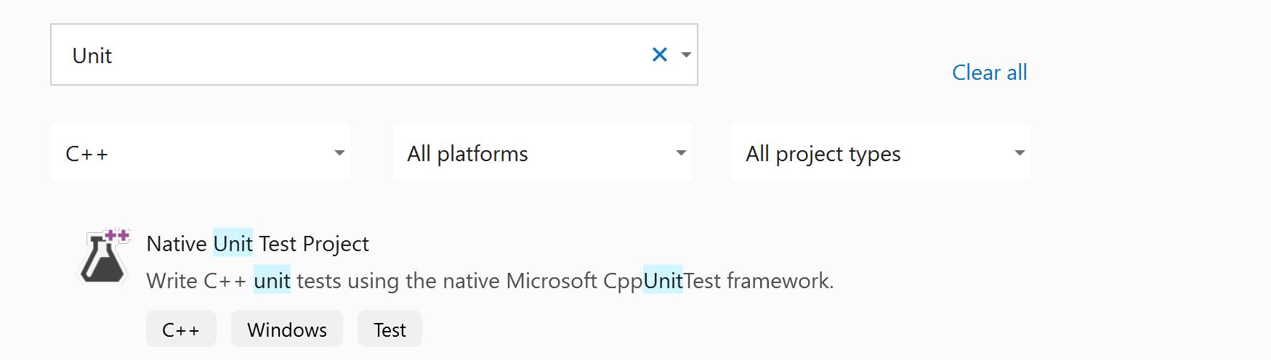1271x360 pixels.
Task: Click the highlighted "Unit" in the project title
Action: click(x=233, y=244)
